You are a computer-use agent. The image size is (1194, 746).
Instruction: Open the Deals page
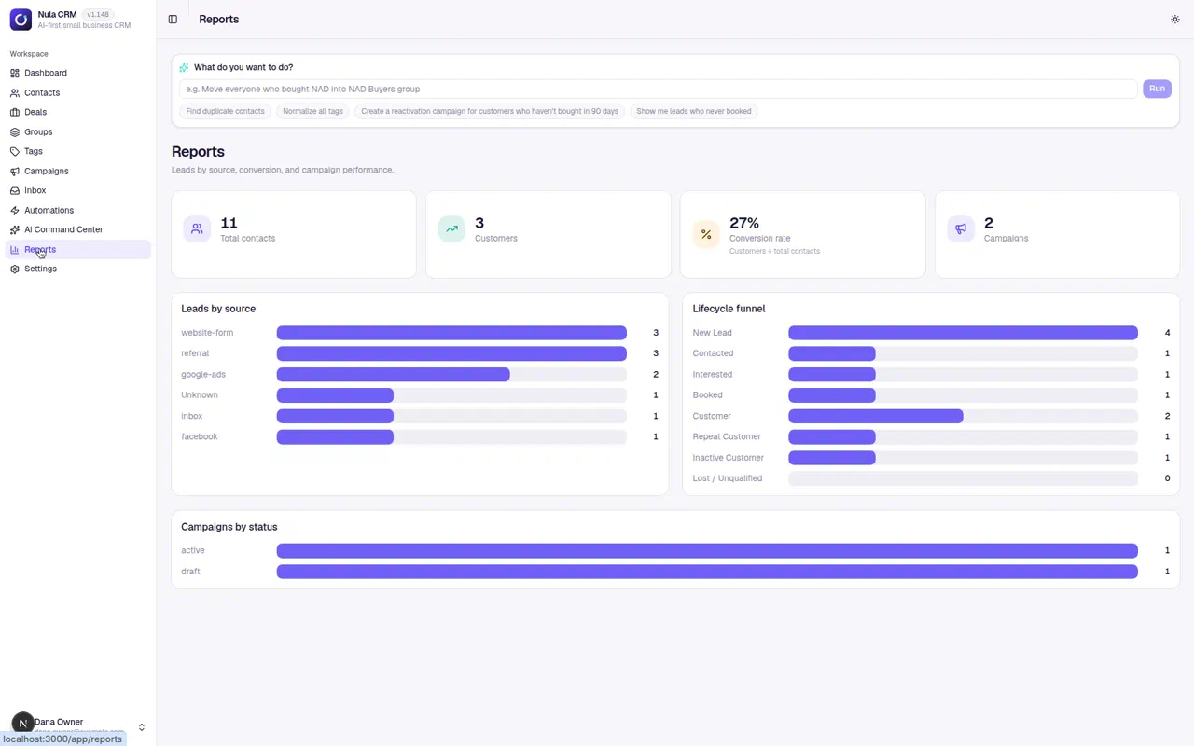pos(78,112)
